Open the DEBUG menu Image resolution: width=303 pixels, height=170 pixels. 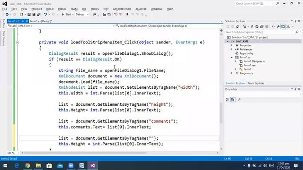[62, 9]
